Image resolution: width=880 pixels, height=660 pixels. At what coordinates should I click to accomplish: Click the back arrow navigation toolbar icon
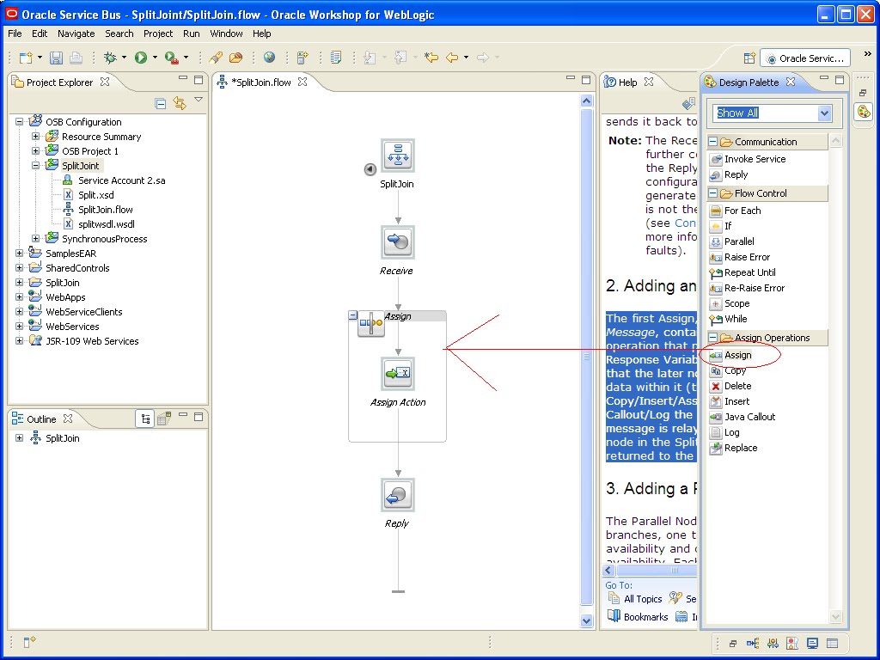pos(452,58)
